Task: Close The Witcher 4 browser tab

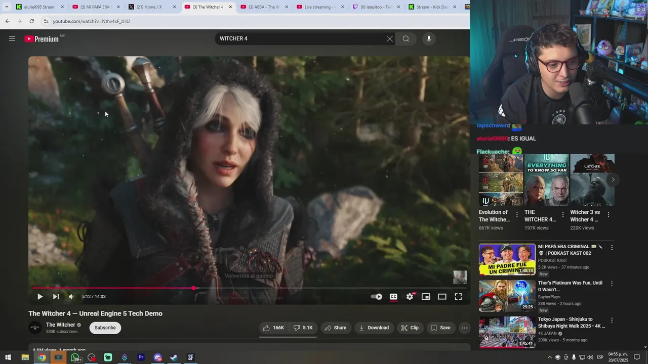Action: click(x=230, y=7)
